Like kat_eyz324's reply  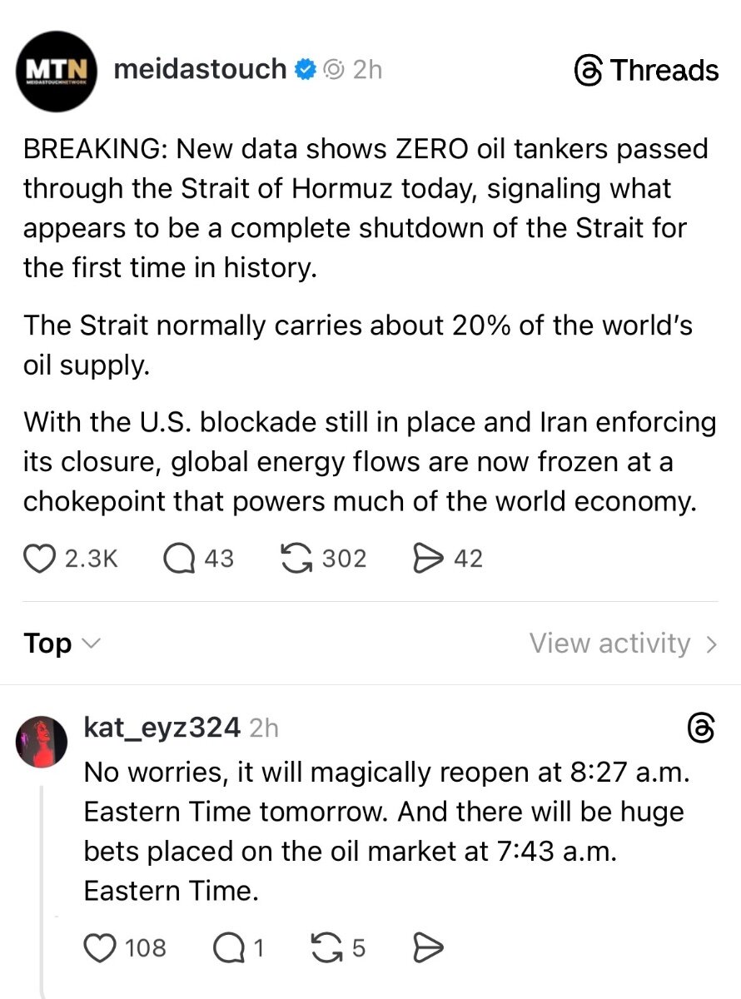pos(101,947)
